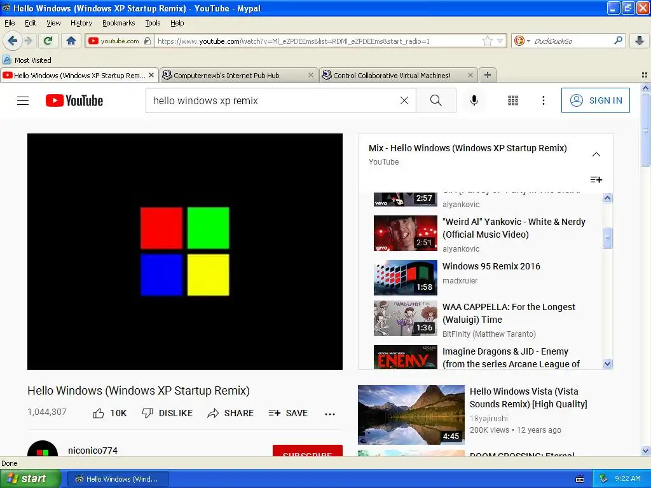This screenshot has height=488, width=651.
Task: Start voice search with microphone icon
Action: (474, 100)
